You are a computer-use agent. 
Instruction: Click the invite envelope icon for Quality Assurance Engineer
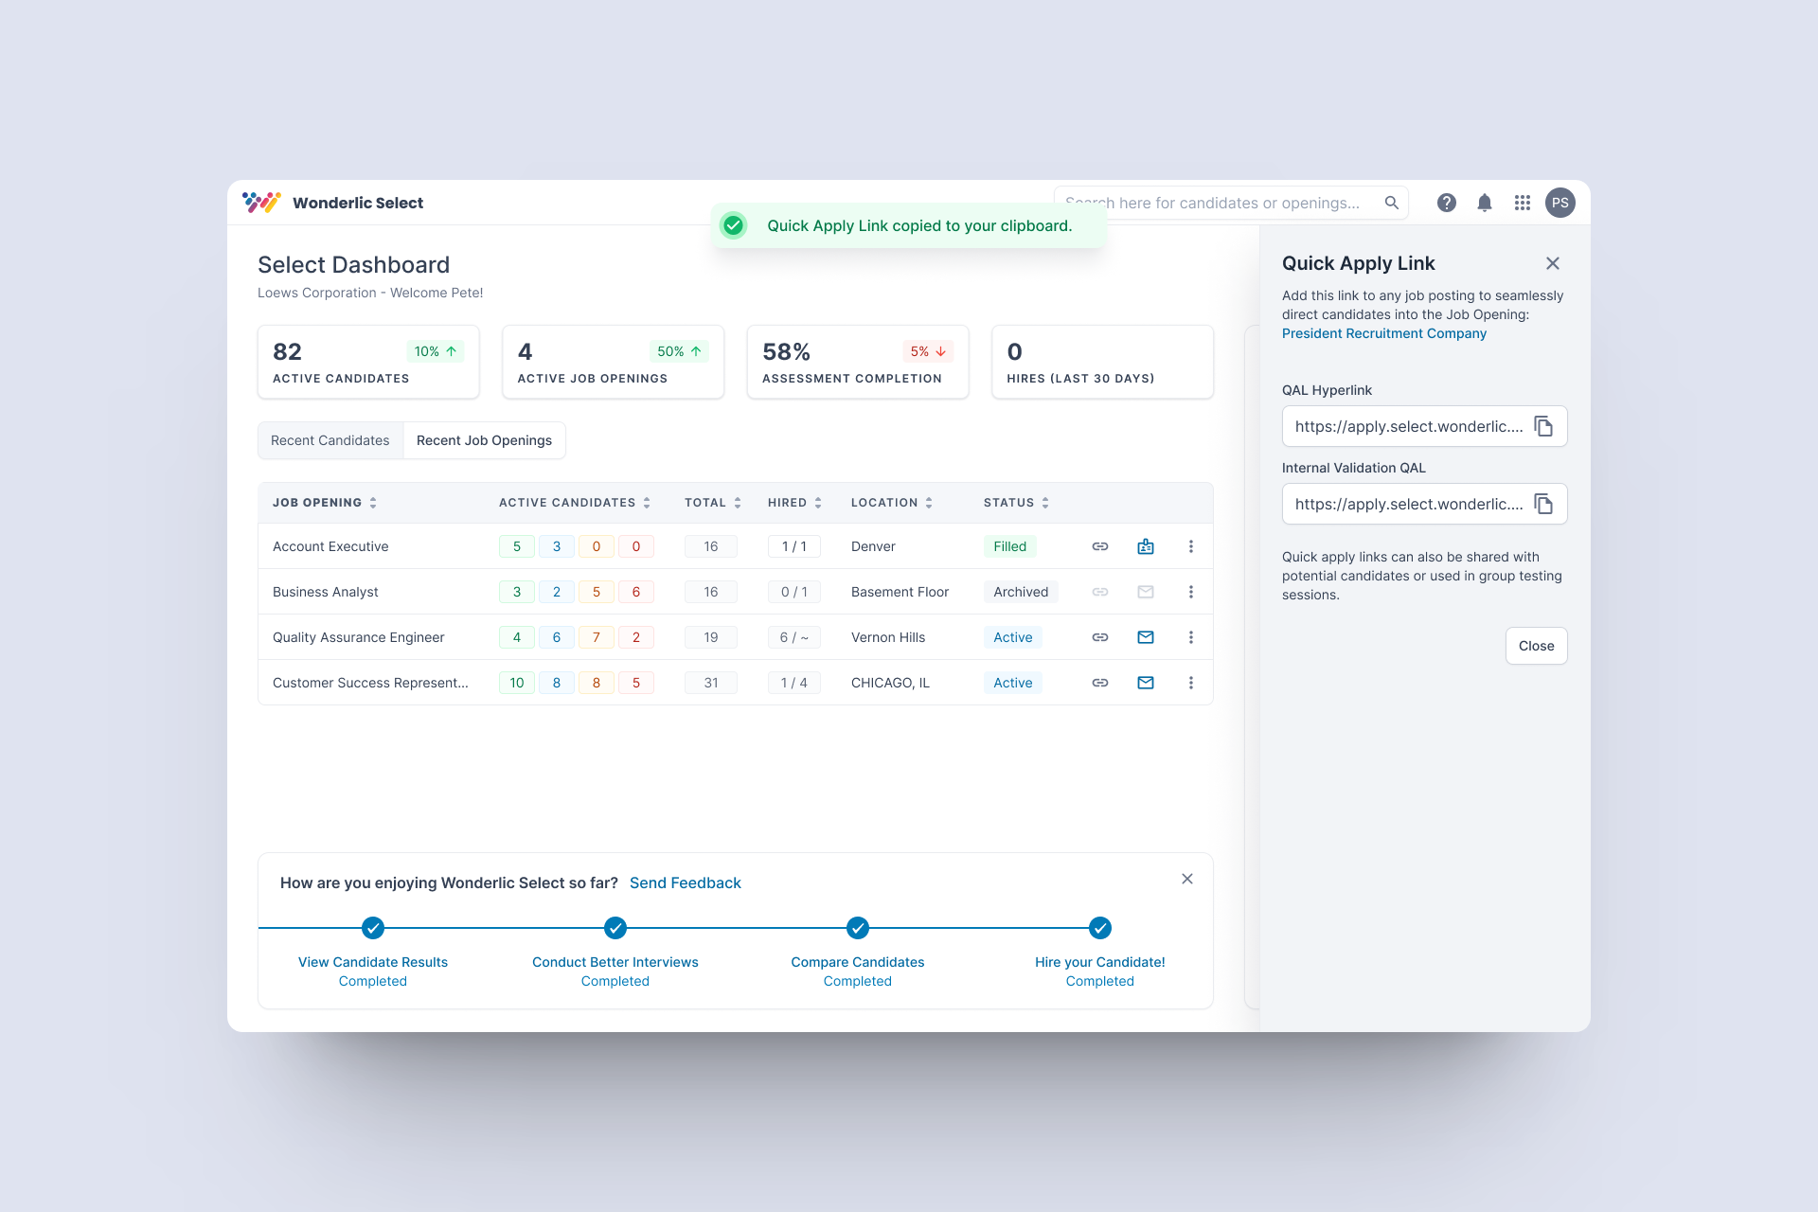pyautogui.click(x=1145, y=637)
